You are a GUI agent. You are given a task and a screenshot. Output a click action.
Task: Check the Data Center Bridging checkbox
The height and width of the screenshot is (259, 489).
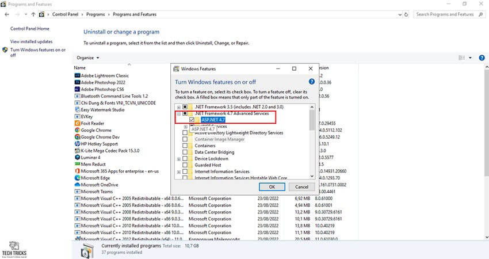185,153
